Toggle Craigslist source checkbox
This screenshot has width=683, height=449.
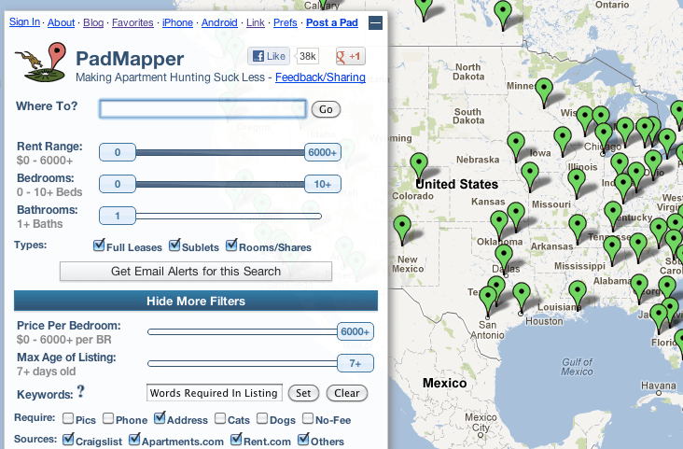point(68,439)
